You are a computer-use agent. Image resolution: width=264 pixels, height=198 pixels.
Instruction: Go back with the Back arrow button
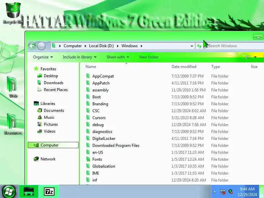tap(32, 46)
